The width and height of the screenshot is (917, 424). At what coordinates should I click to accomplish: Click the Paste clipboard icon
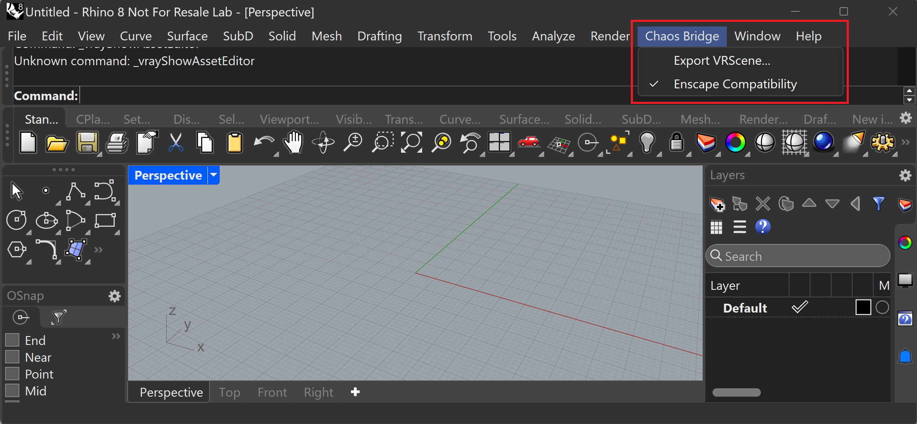tap(234, 143)
